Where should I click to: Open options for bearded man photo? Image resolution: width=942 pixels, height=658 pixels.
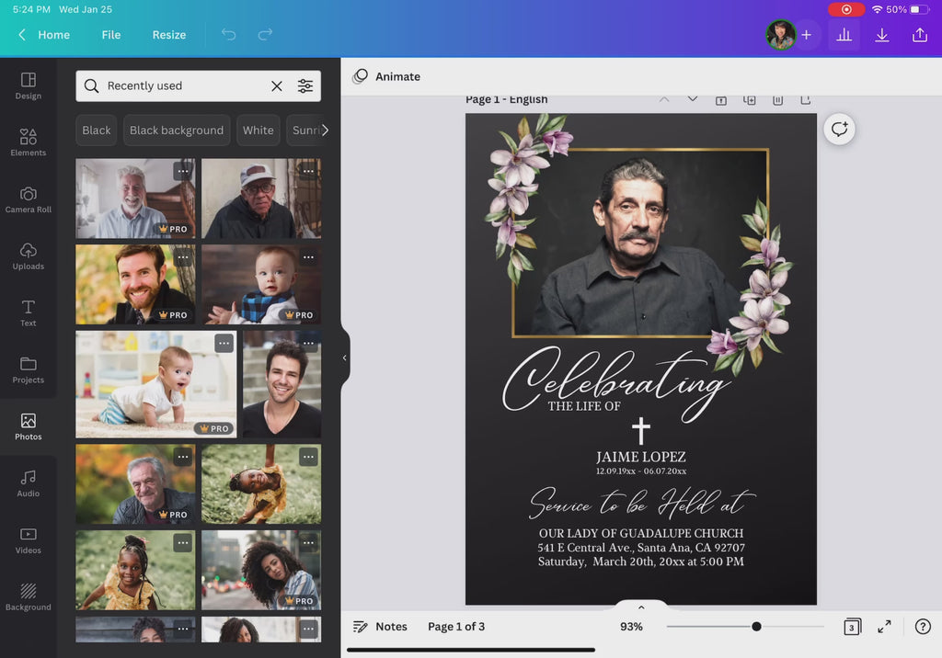[x=183, y=257]
